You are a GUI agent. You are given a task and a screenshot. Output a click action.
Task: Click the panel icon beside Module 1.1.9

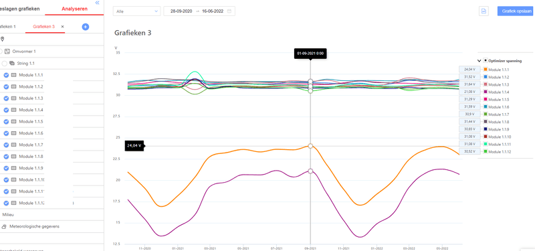(13, 168)
